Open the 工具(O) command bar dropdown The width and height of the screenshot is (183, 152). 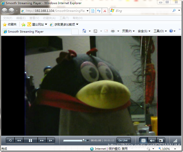point(160,31)
